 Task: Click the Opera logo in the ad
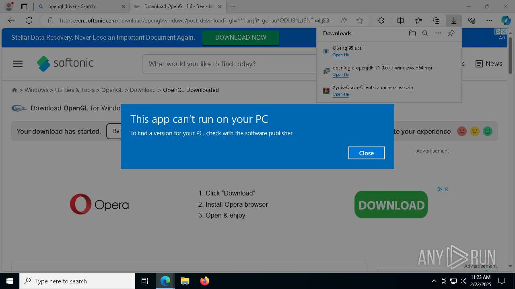click(99, 204)
